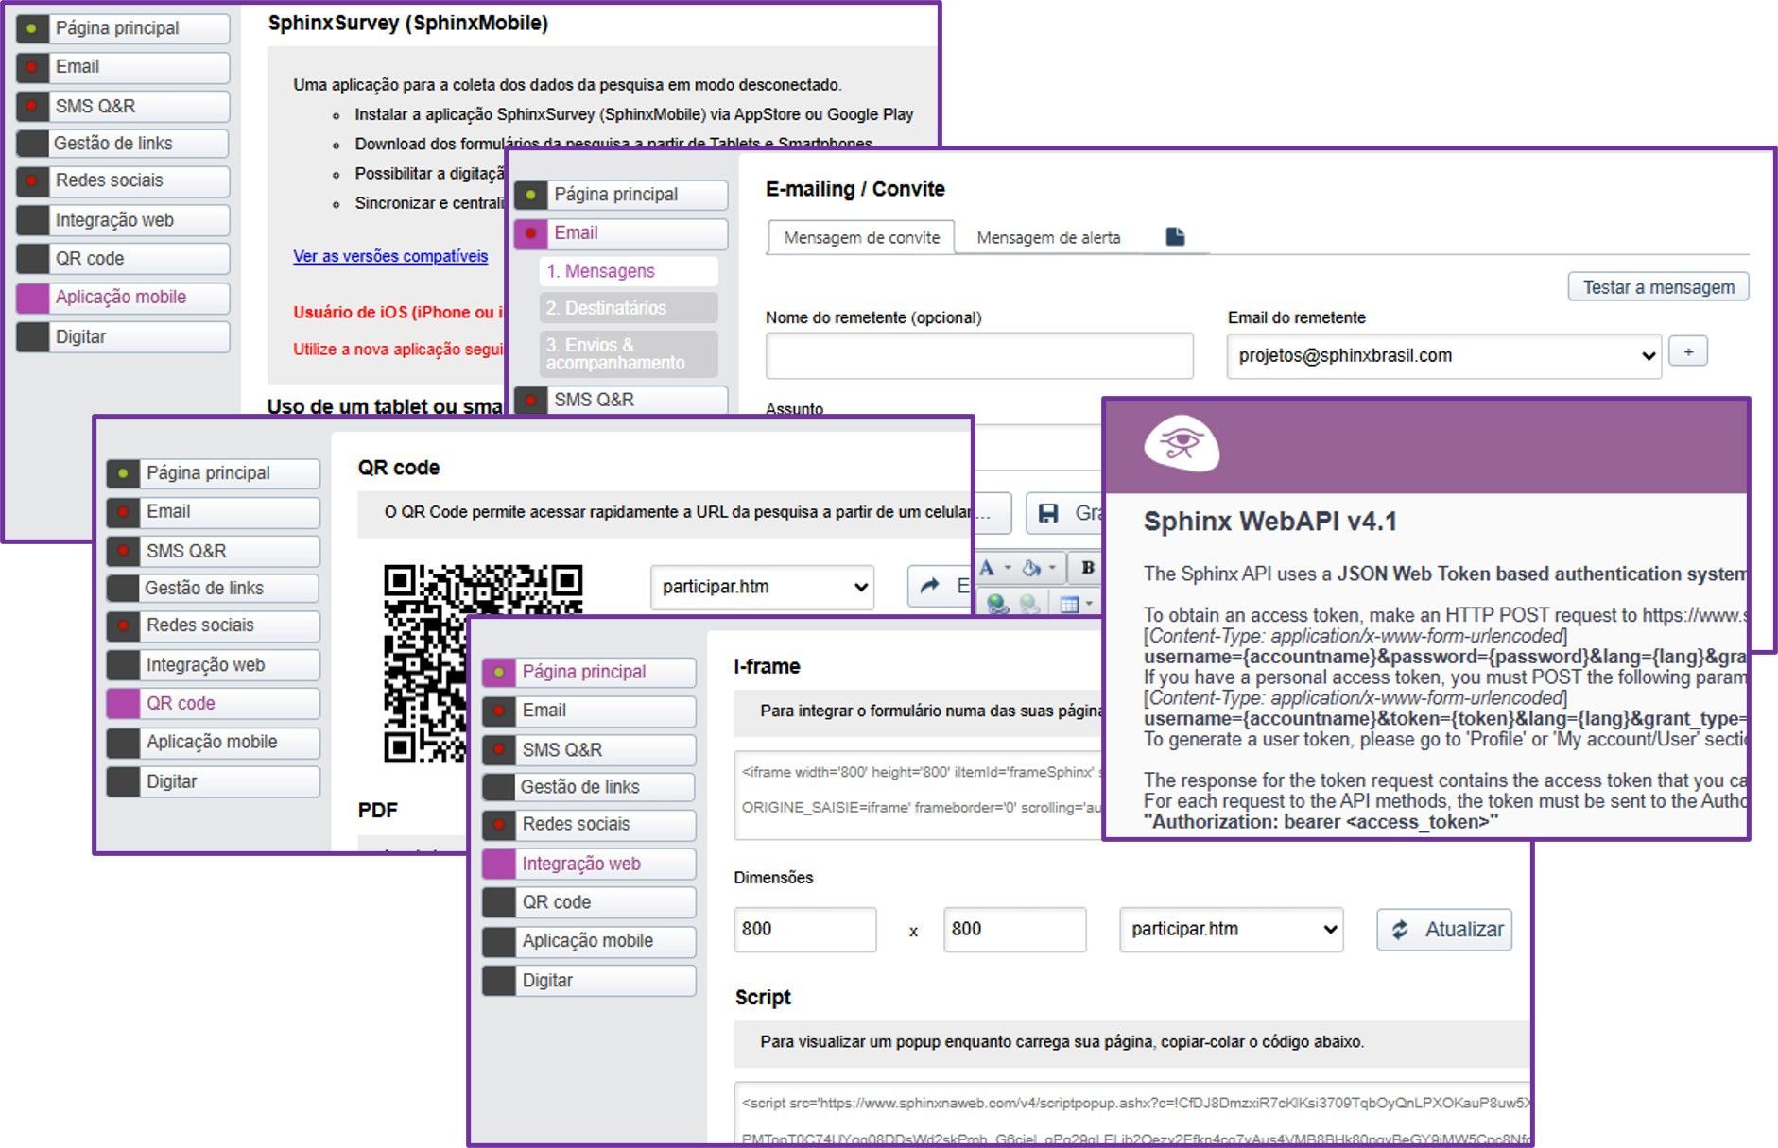Click red indicator beside Redes sociais in QR code window
Viewport: 1778px width, 1148px height.
pyautogui.click(x=123, y=625)
